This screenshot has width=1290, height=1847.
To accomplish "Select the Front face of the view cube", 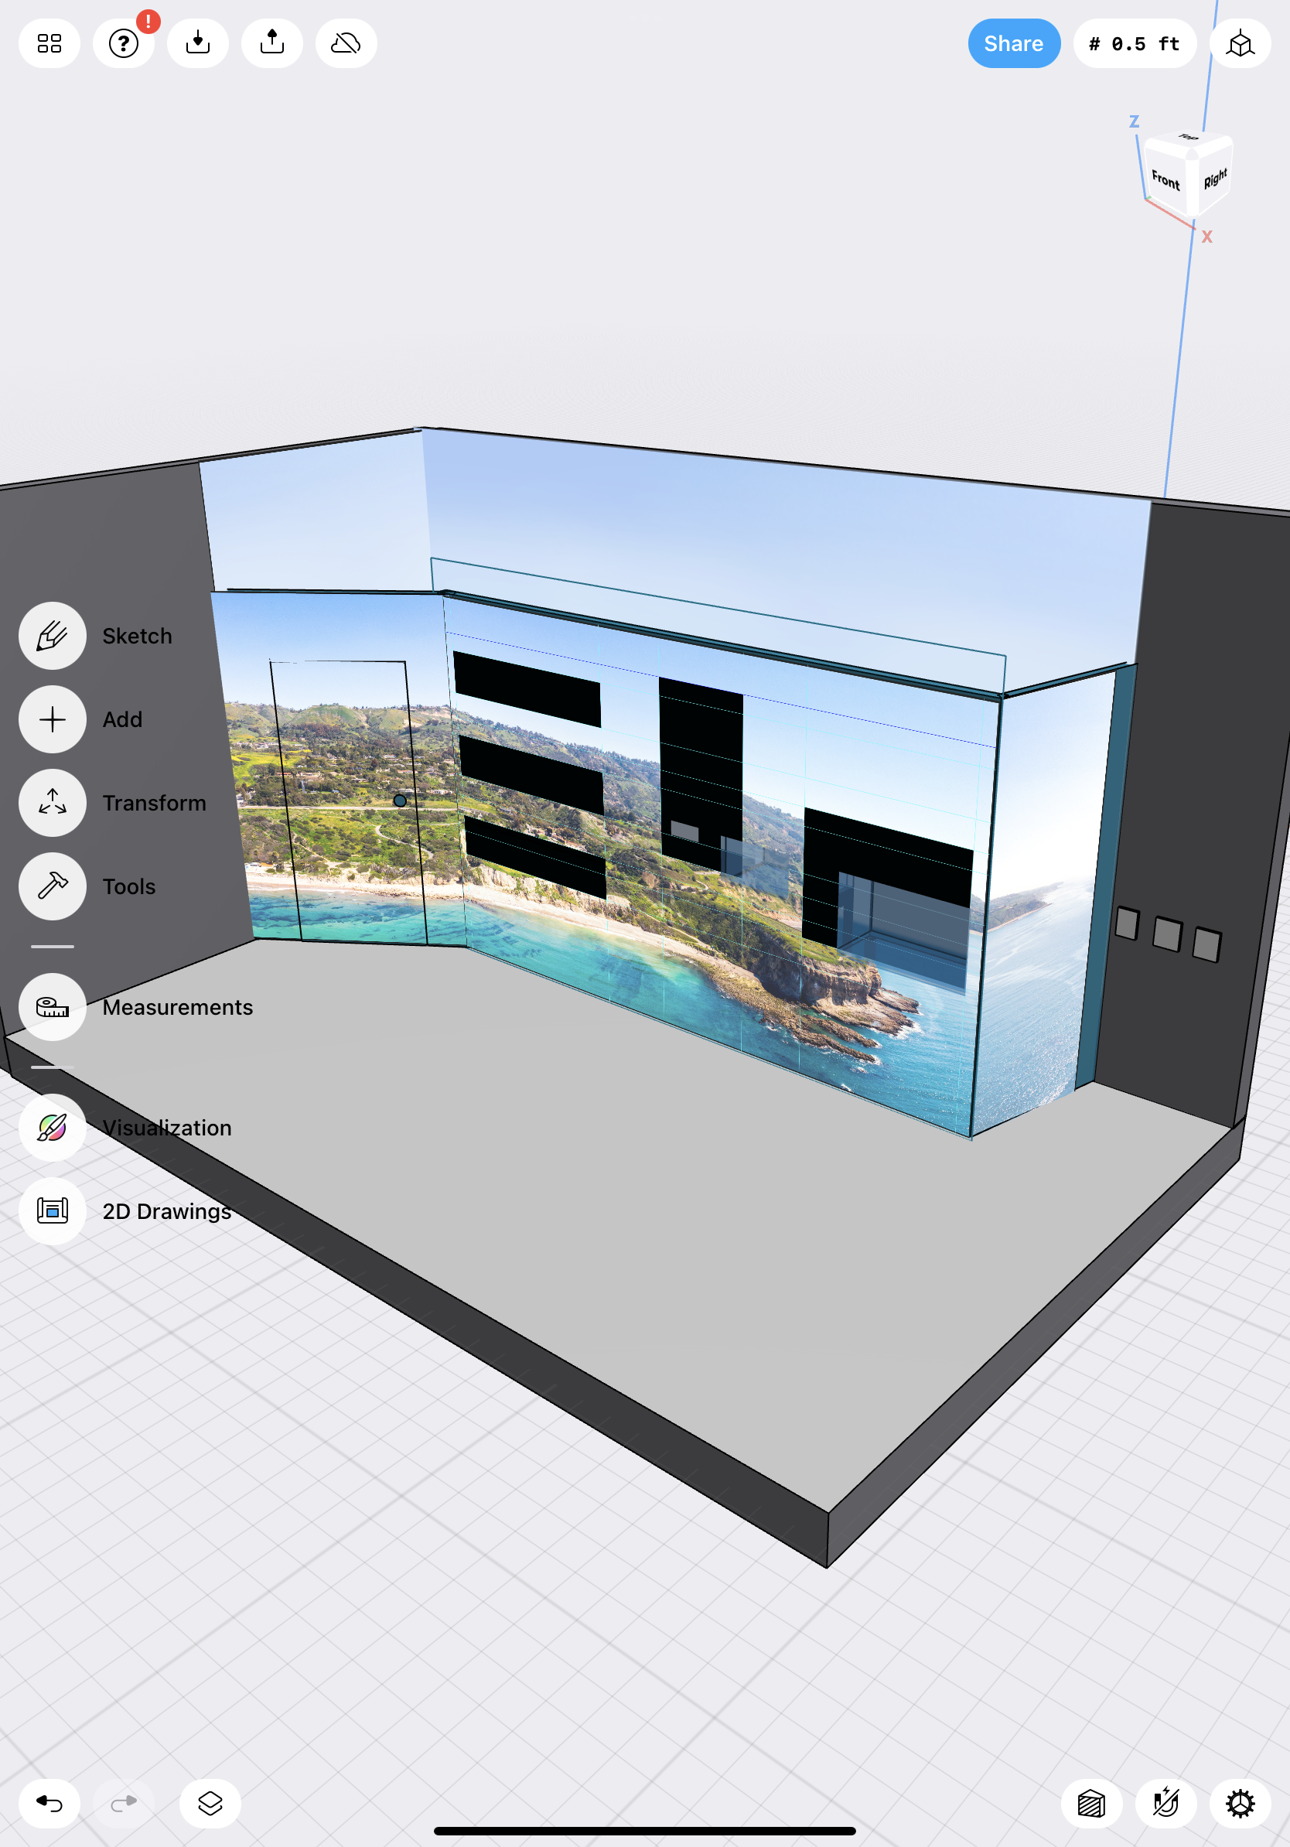I will point(1165,180).
